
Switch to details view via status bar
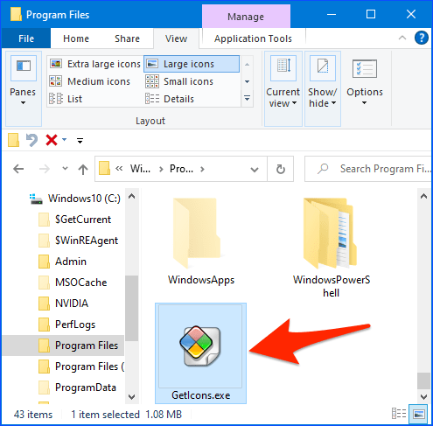pos(399,414)
